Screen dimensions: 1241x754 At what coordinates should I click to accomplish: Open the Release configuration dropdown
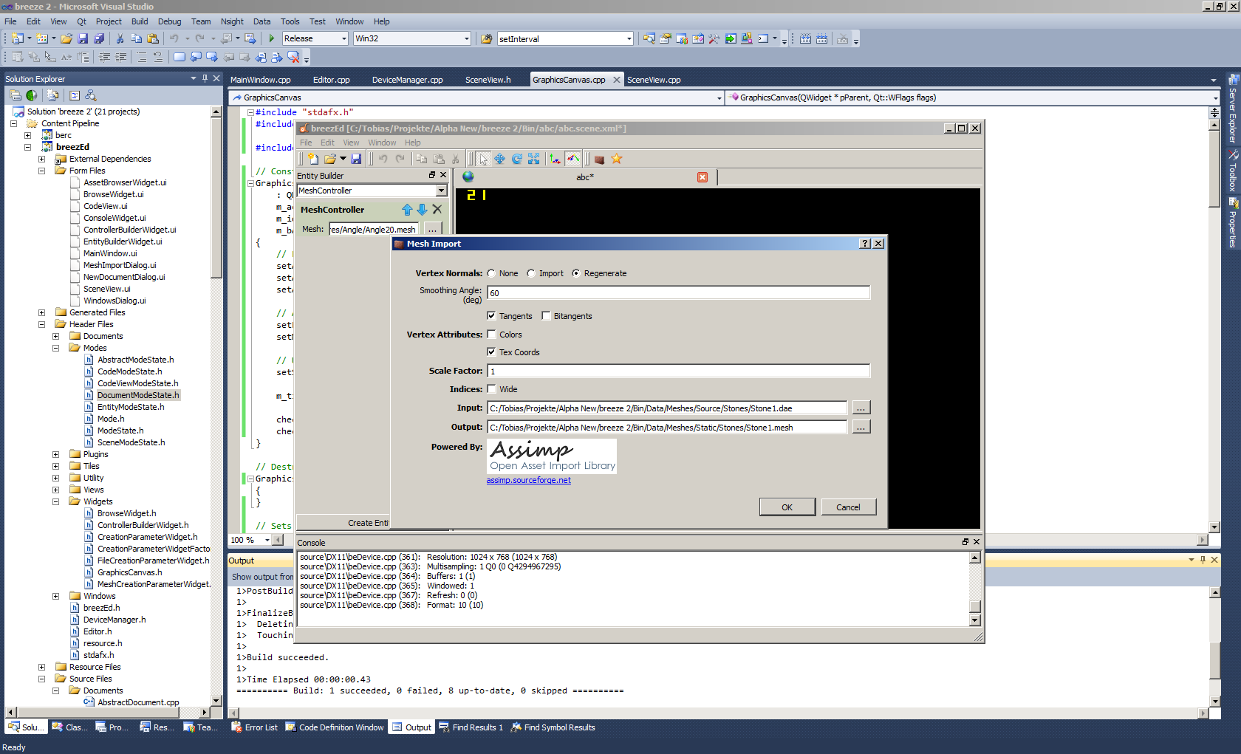point(343,38)
